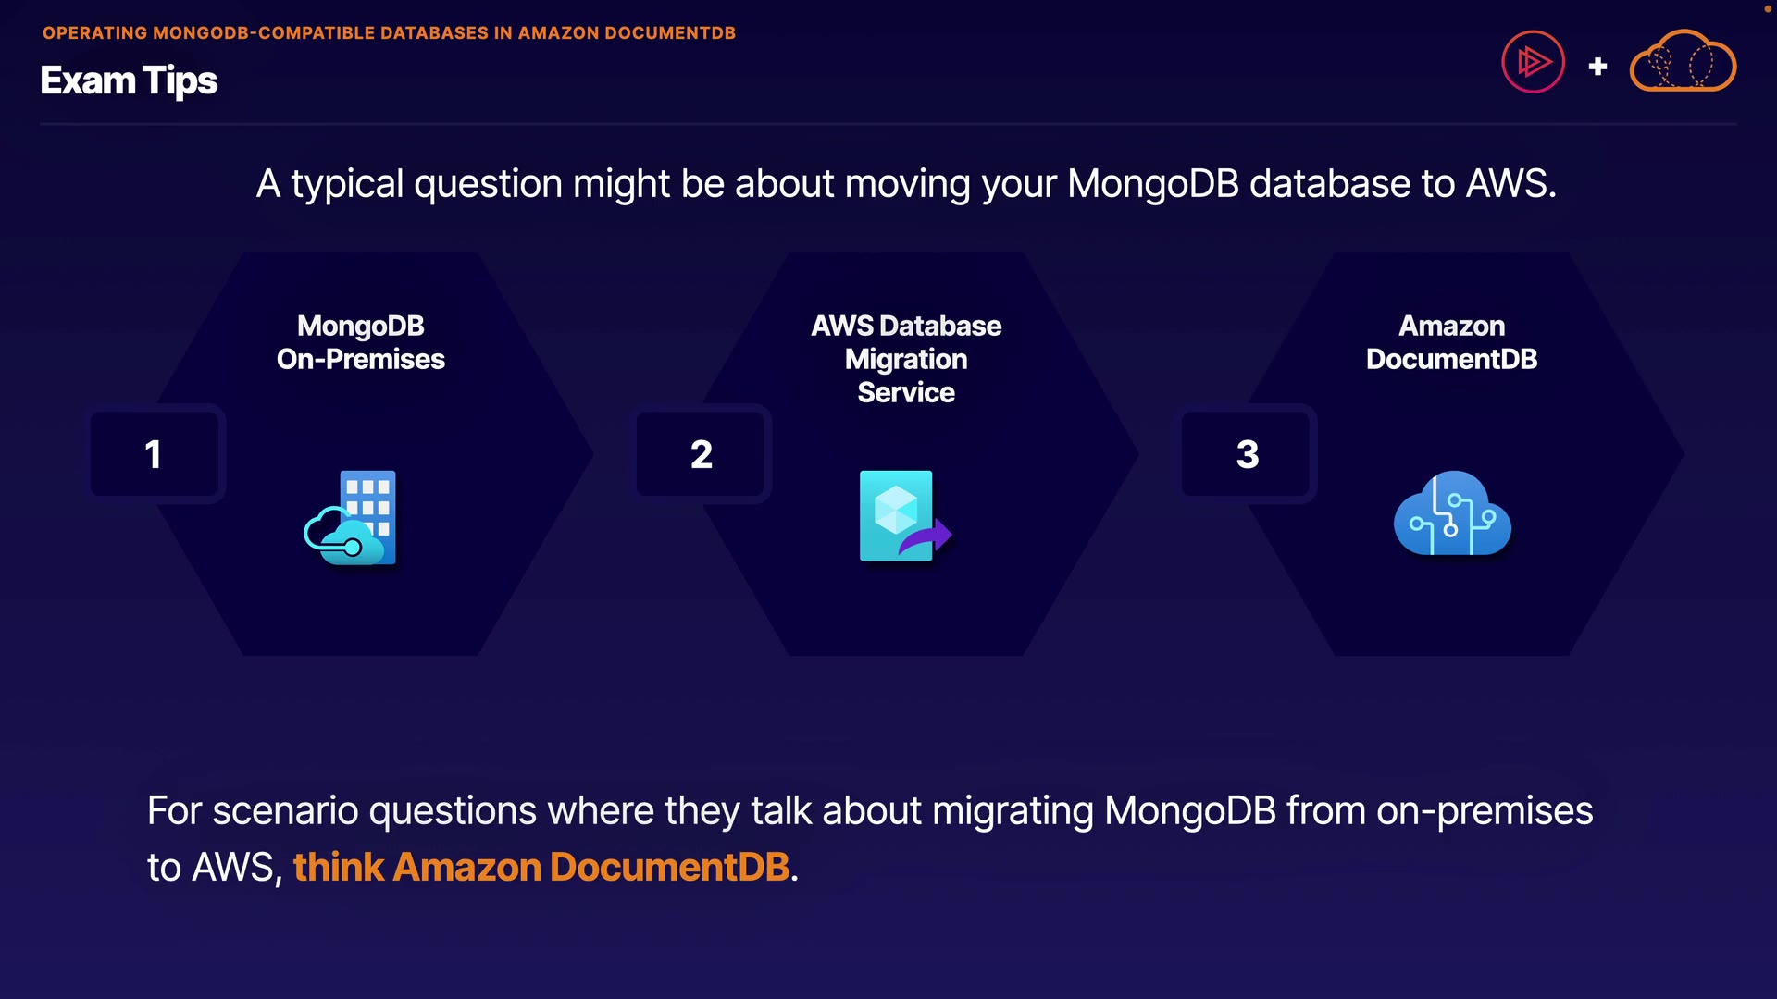Click the 'A typical question' sentence
The image size is (1777, 999).
click(906, 183)
